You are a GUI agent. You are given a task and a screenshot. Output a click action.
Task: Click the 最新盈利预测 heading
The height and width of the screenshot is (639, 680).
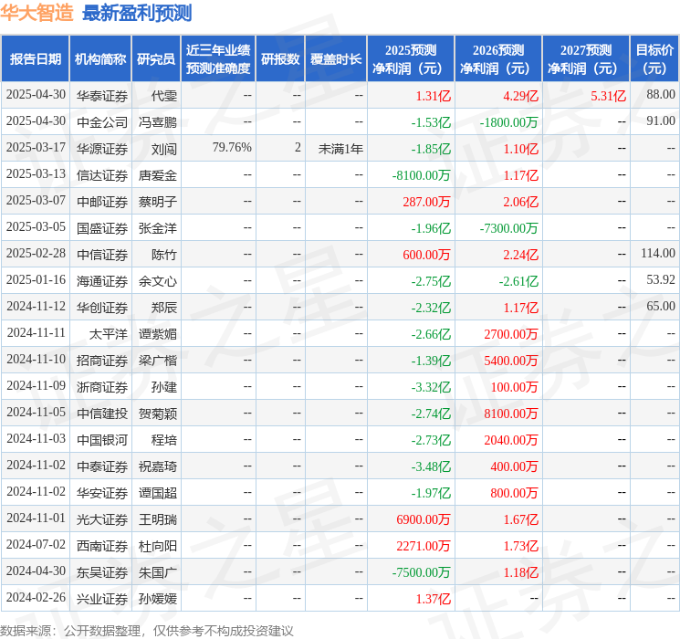coord(137,13)
